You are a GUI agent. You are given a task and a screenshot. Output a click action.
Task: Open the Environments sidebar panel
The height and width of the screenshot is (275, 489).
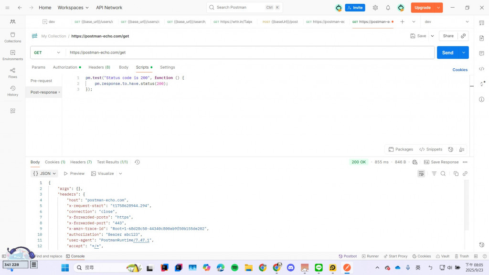point(12,55)
